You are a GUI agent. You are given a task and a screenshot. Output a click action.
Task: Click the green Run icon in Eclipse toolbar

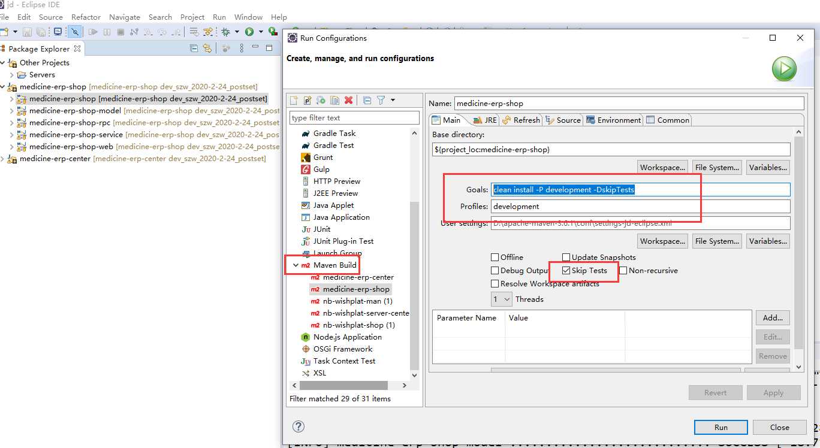click(249, 32)
